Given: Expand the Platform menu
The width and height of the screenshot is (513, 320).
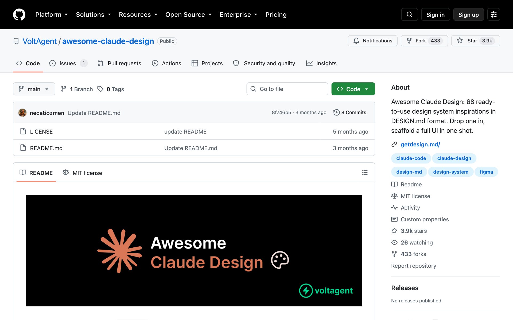Looking at the screenshot, I should point(51,15).
